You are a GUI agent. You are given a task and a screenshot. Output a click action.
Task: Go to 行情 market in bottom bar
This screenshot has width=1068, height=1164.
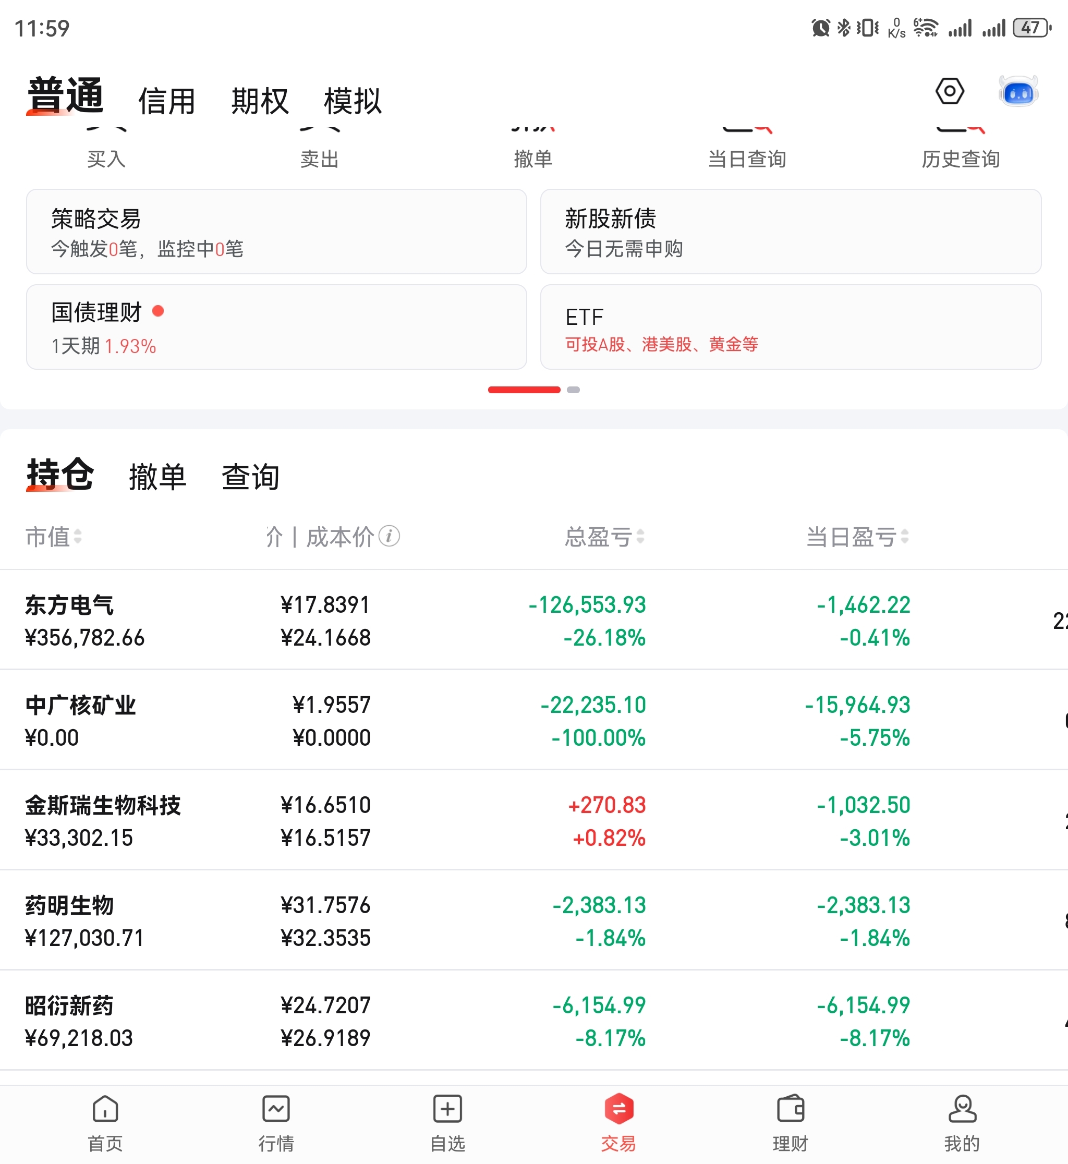point(276,1124)
